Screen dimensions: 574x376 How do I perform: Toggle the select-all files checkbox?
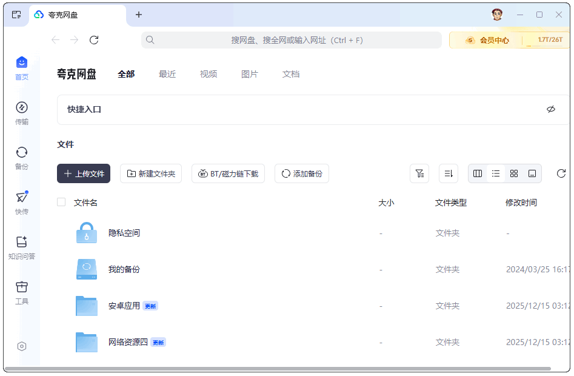pyautogui.click(x=61, y=202)
